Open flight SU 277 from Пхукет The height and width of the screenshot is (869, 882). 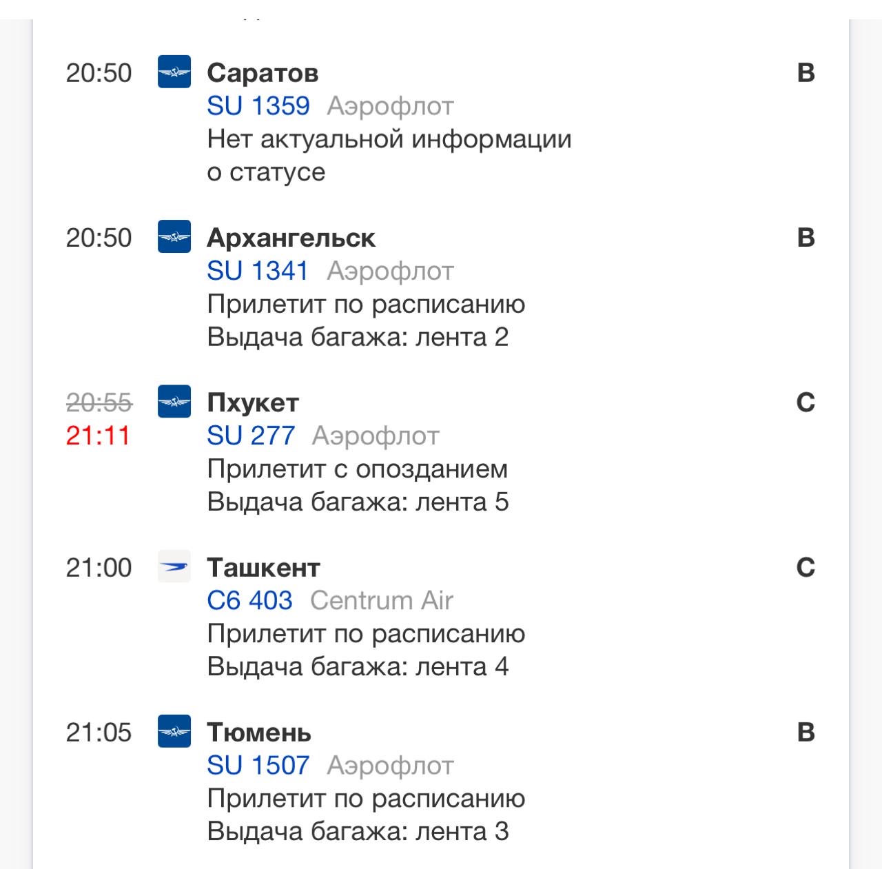[252, 435]
